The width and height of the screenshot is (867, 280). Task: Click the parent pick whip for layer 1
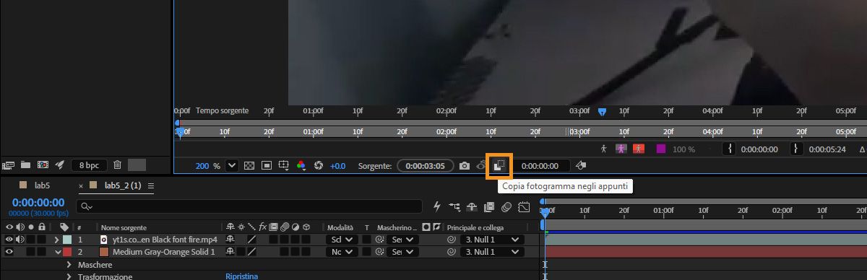pyautogui.click(x=452, y=240)
